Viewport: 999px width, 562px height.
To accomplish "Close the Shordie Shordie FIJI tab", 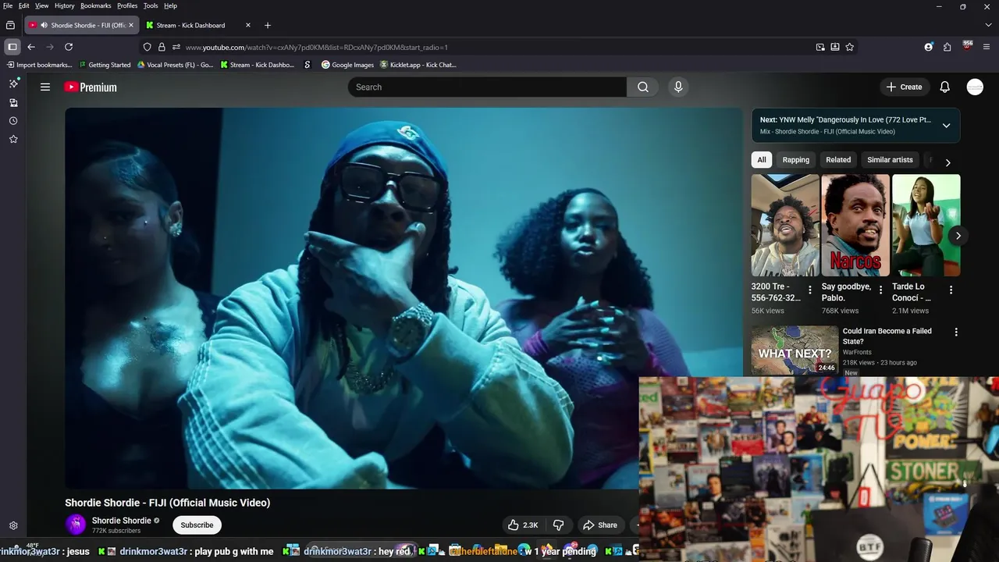I will click(131, 25).
